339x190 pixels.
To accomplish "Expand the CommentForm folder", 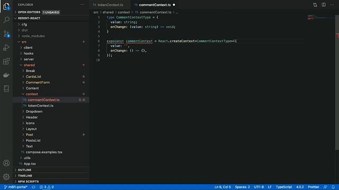I will [38, 82].
